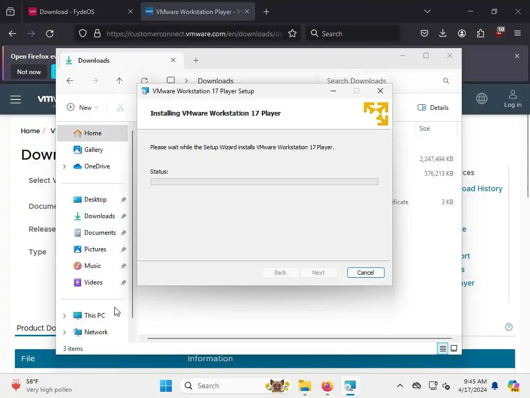
Task: Show hidden system tray icons
Action: click(x=400, y=386)
